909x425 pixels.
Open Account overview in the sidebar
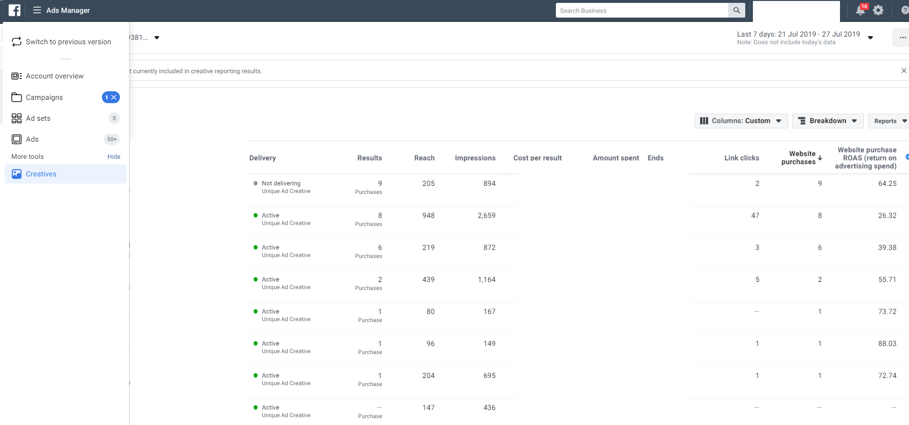(54, 76)
